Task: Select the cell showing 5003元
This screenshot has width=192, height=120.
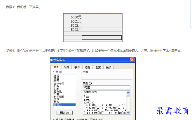Action: tap(73, 30)
